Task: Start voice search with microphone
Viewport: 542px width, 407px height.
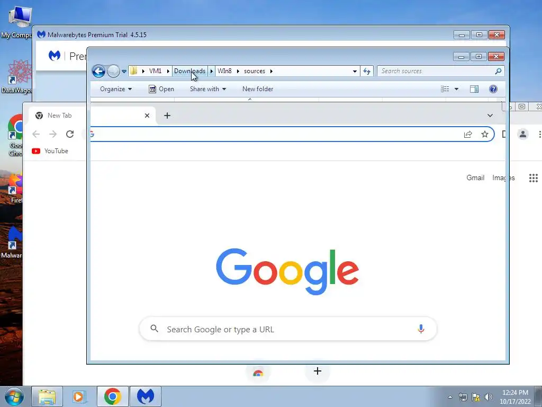Action: (421, 329)
